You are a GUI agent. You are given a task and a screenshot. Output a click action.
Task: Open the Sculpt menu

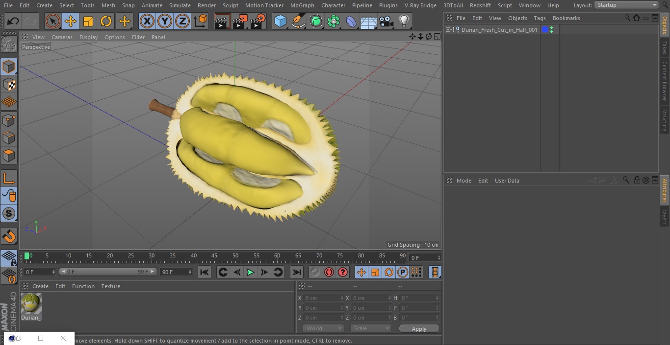tap(230, 5)
